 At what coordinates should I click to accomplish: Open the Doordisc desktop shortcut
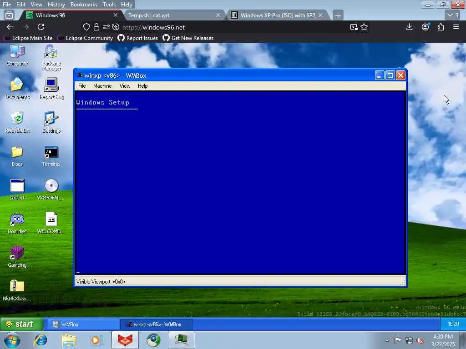coord(17,224)
